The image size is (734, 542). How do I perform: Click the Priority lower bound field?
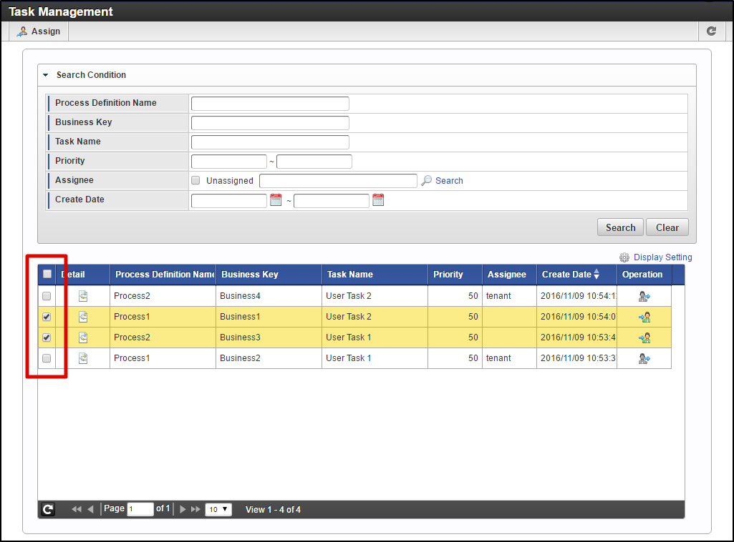click(229, 162)
